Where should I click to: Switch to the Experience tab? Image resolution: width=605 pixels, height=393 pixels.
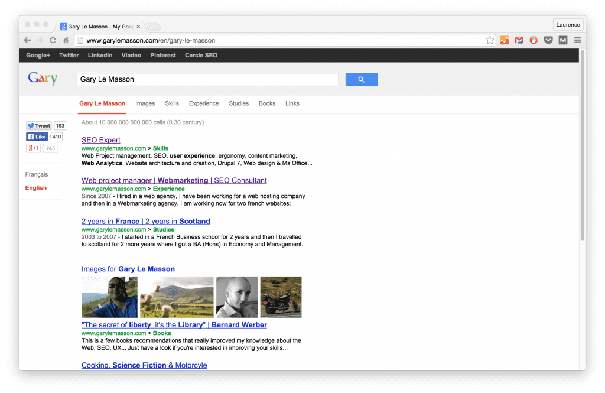pos(204,103)
